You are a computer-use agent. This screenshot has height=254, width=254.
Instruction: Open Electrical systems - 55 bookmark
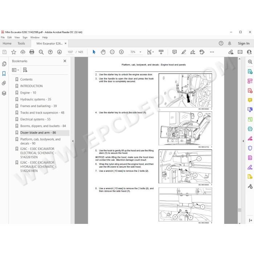click(x=35, y=119)
